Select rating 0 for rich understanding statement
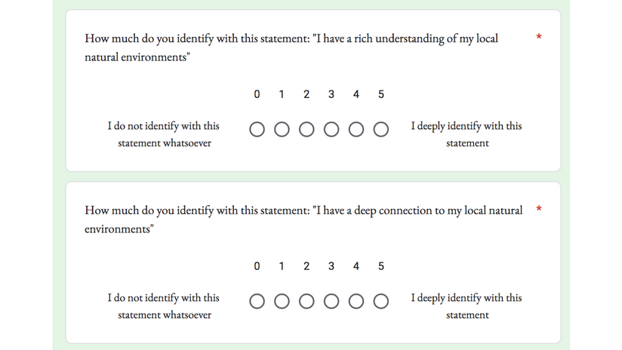This screenshot has height=350, width=622. pos(257,130)
